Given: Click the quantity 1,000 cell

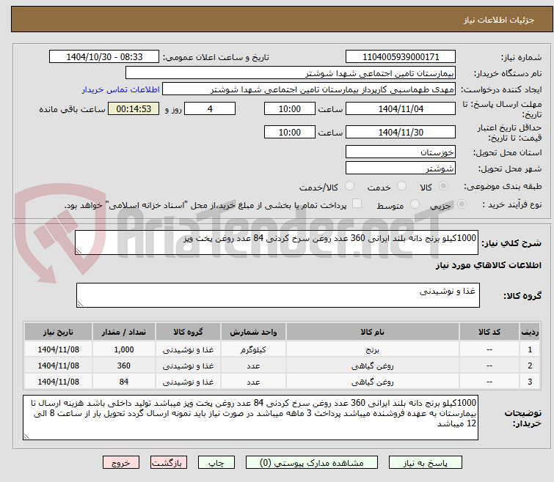Looking at the screenshot, I should click(124, 349).
